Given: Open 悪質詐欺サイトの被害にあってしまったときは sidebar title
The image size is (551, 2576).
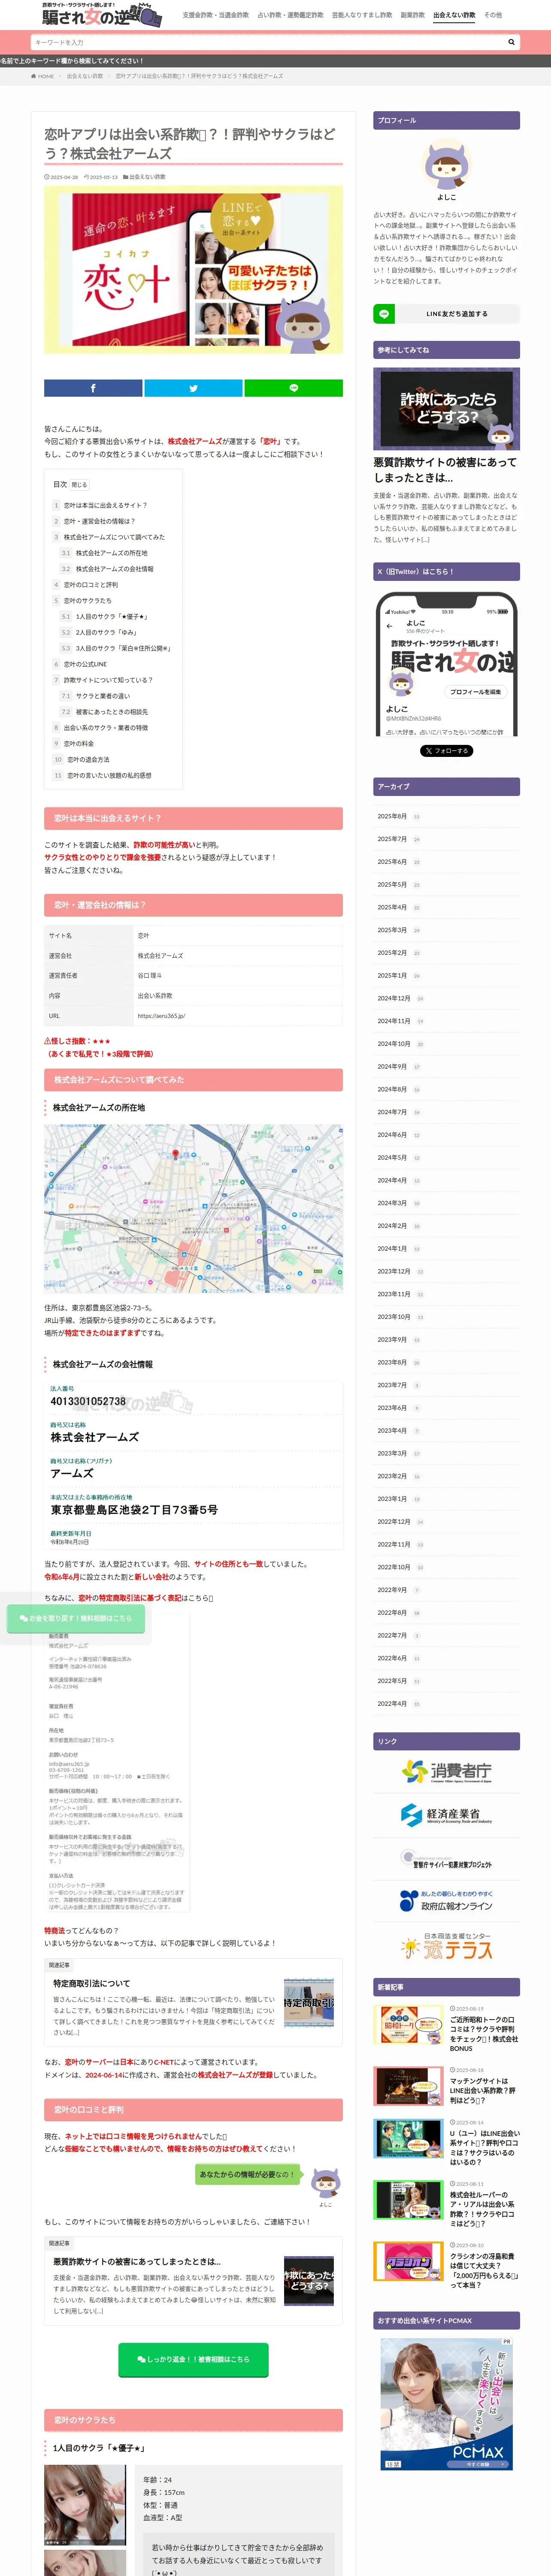Looking at the screenshot, I should [x=445, y=470].
